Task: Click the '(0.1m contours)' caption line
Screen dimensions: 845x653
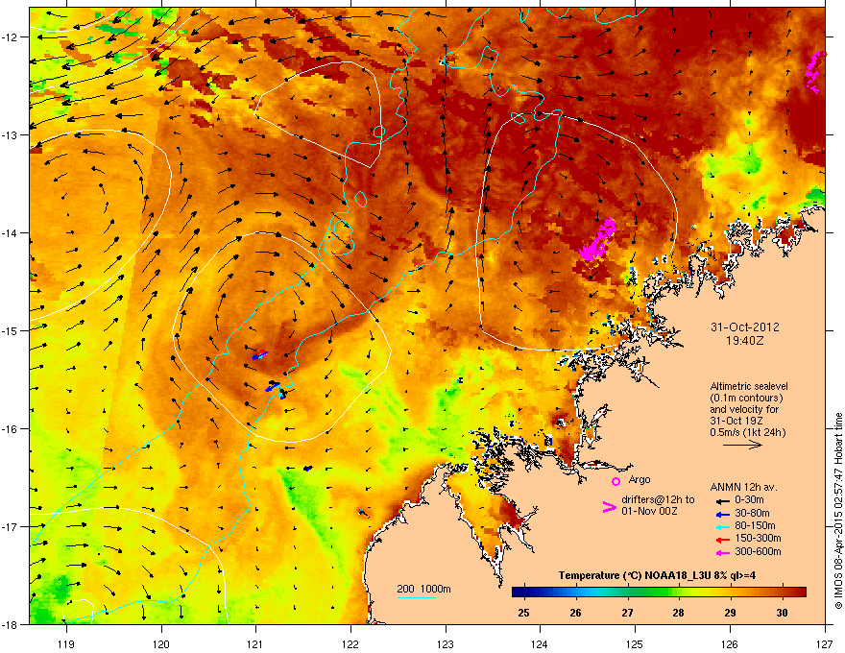Action: (x=746, y=399)
